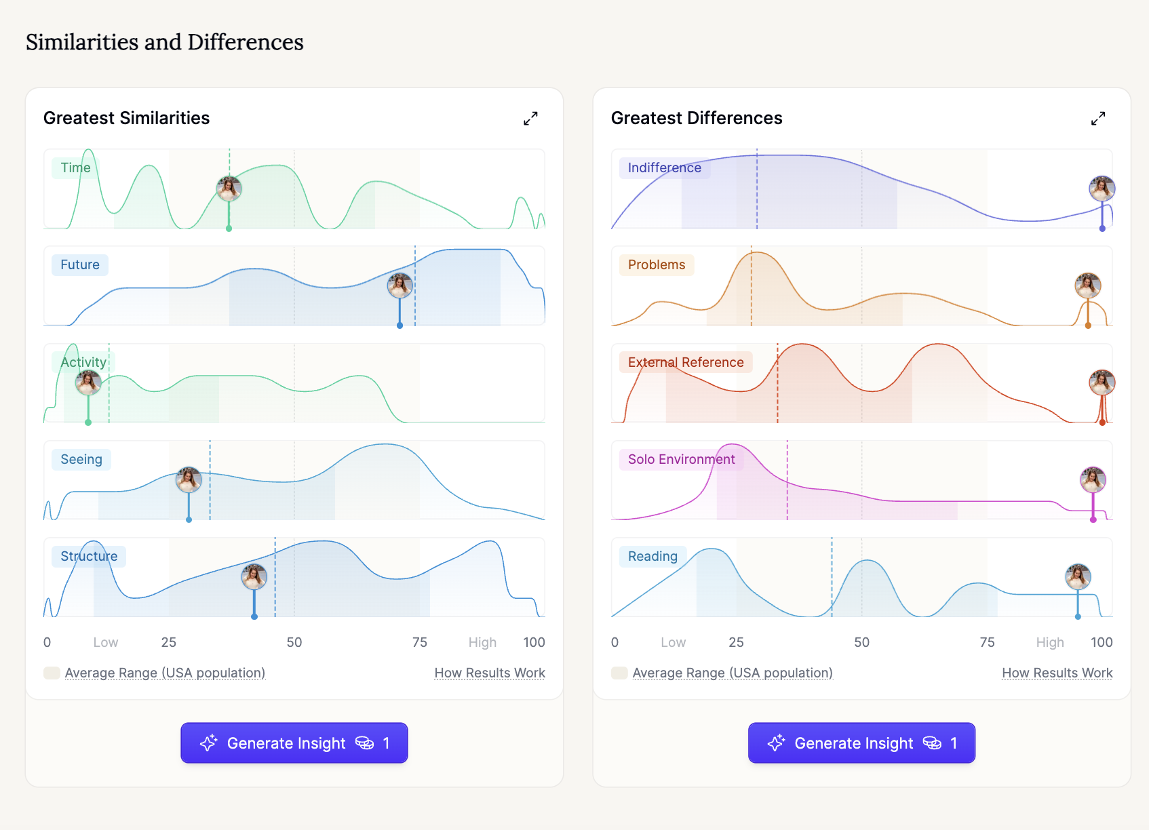This screenshot has height=830, width=1149.
Task: Click the sparkle icon in left Generate Insight
Action: pyautogui.click(x=208, y=743)
